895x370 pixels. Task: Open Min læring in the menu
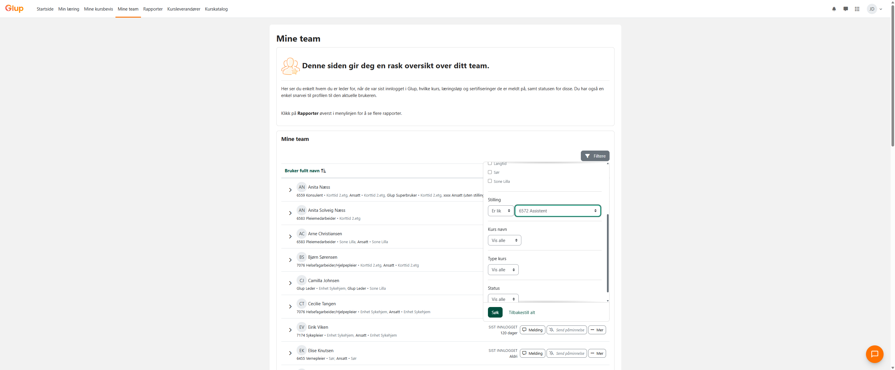69,9
